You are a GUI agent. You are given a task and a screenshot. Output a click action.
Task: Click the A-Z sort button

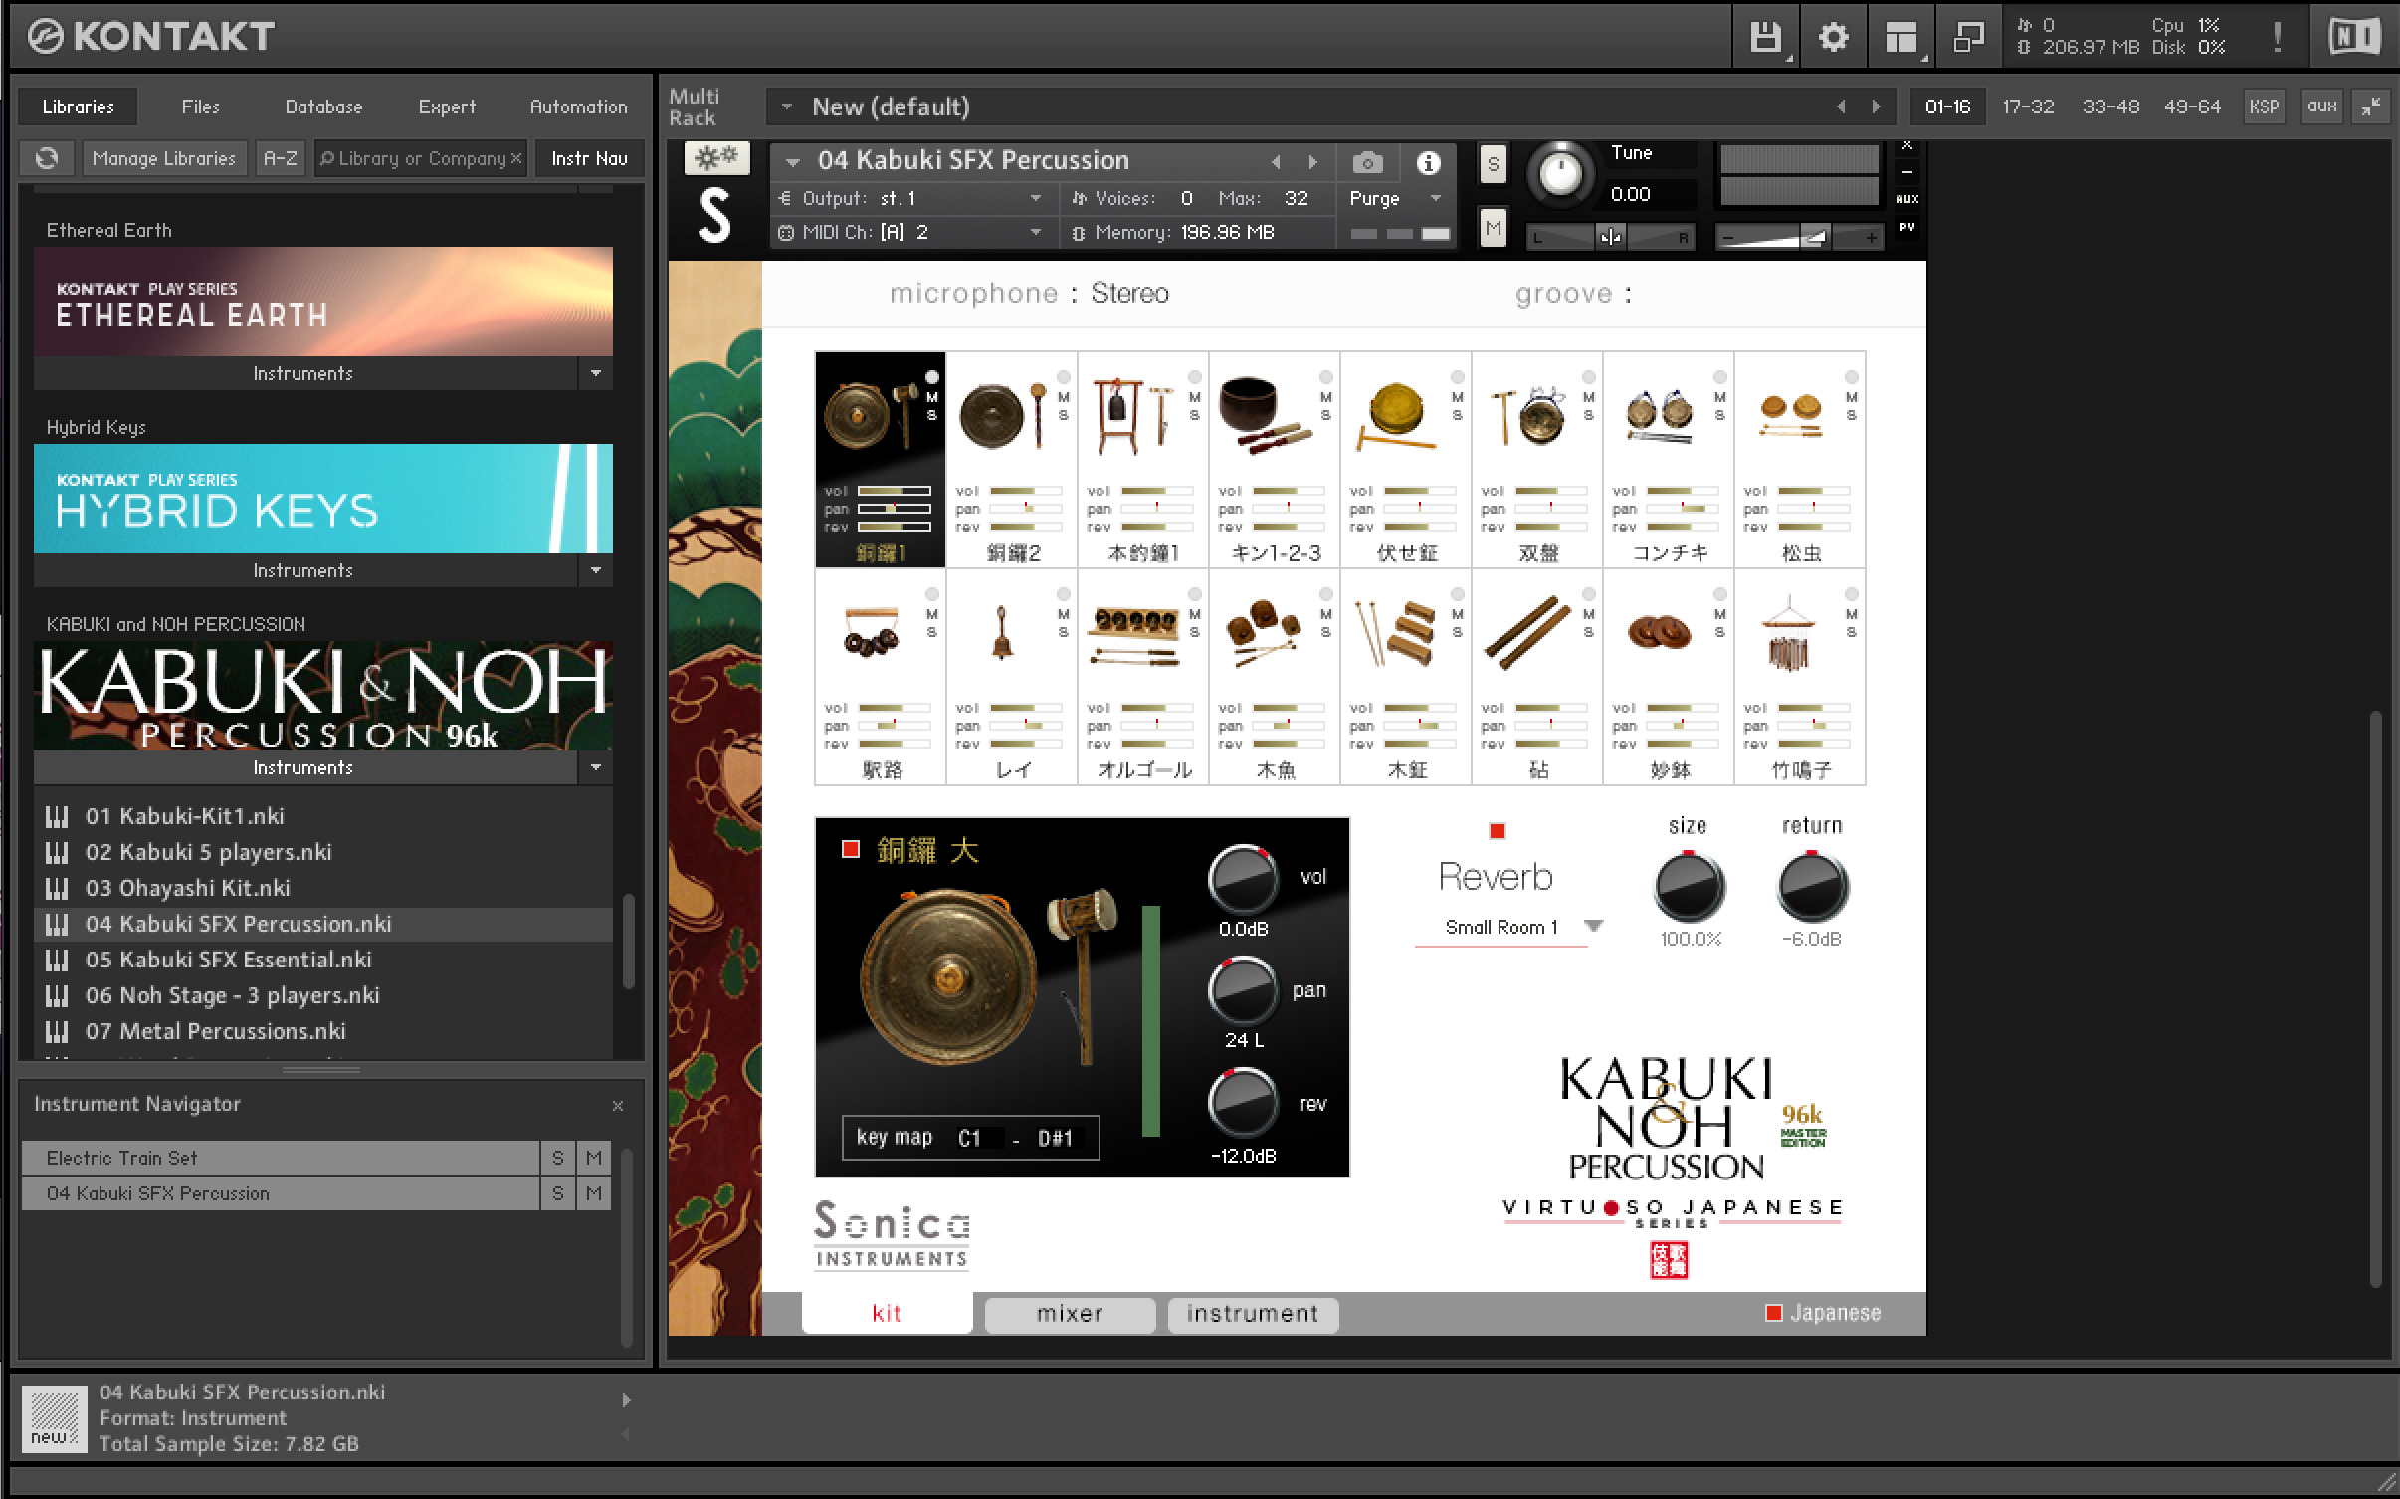pyautogui.click(x=280, y=158)
